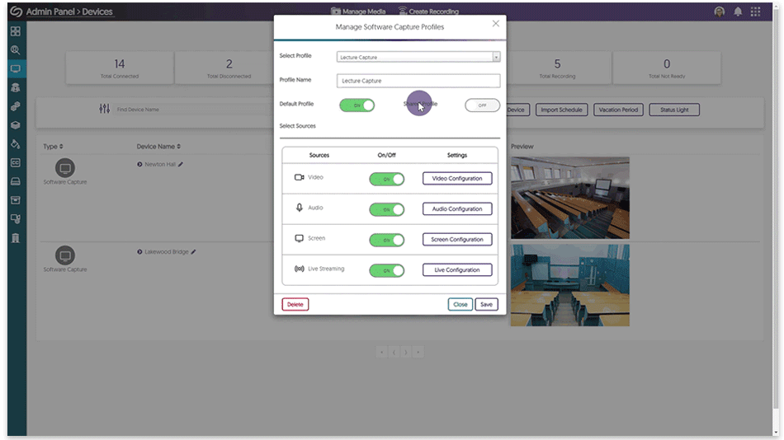This screenshot has width=784, height=440.
Task: Open Video Configuration settings
Action: 457,178
